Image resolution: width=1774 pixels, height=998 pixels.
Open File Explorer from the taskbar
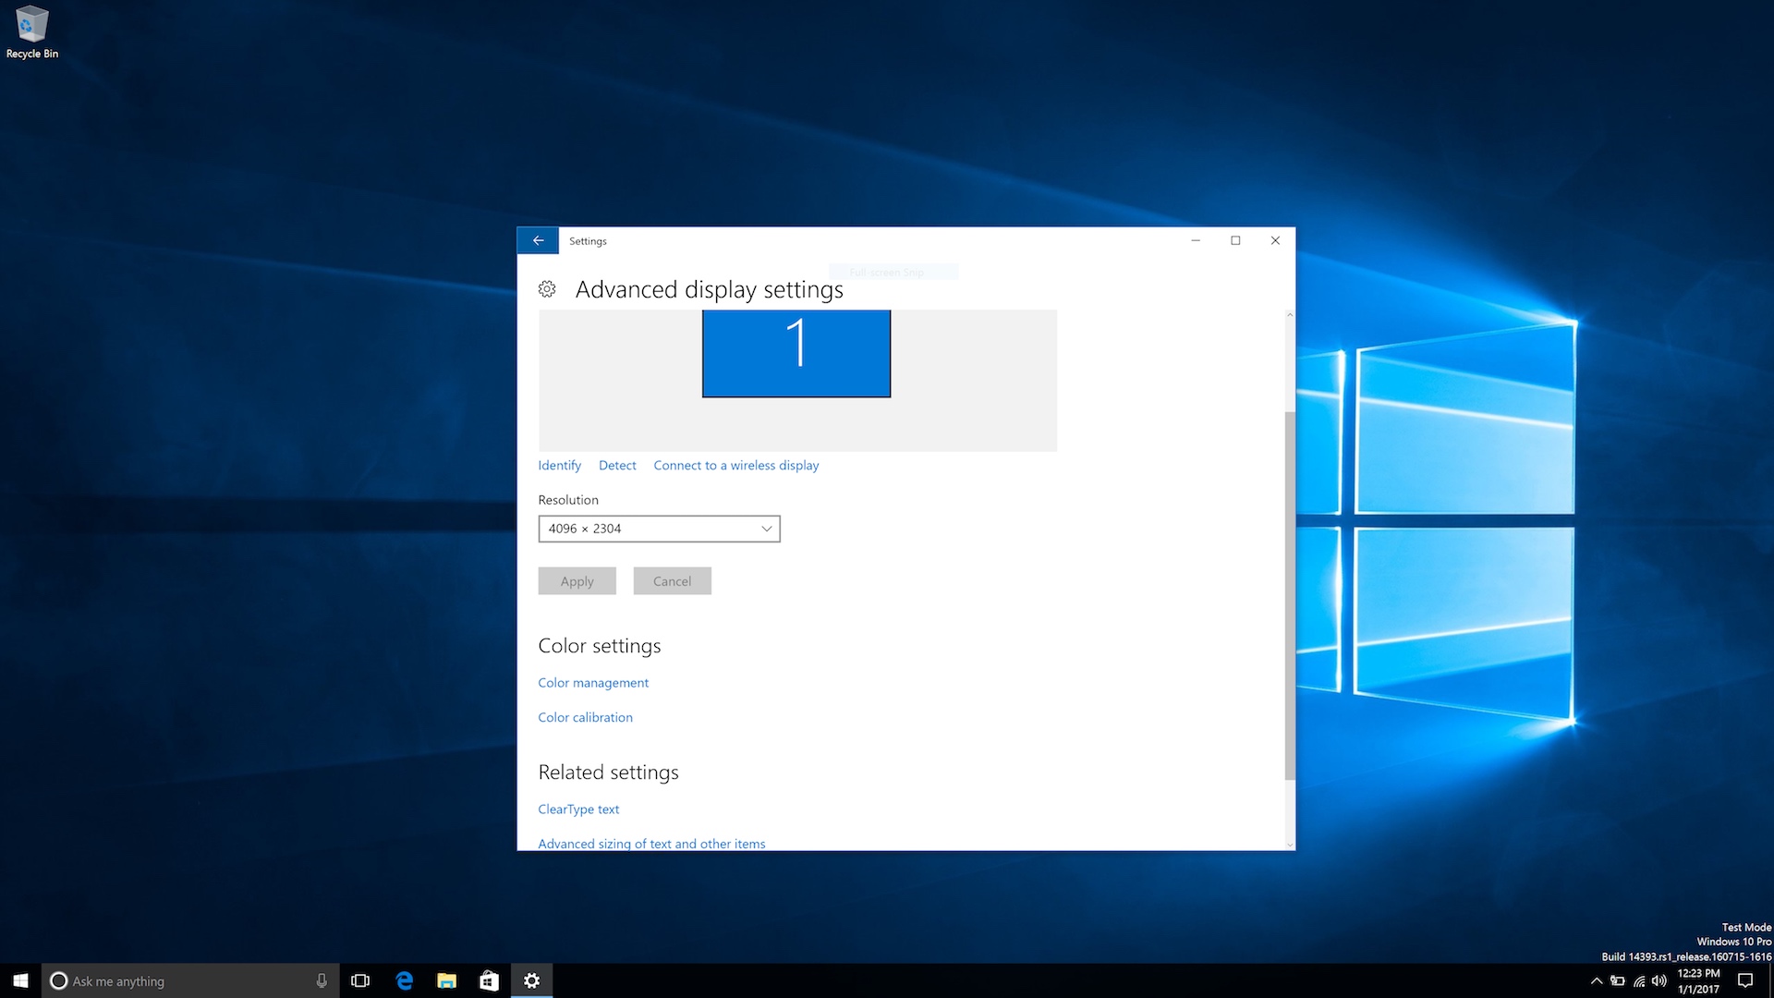(x=446, y=980)
